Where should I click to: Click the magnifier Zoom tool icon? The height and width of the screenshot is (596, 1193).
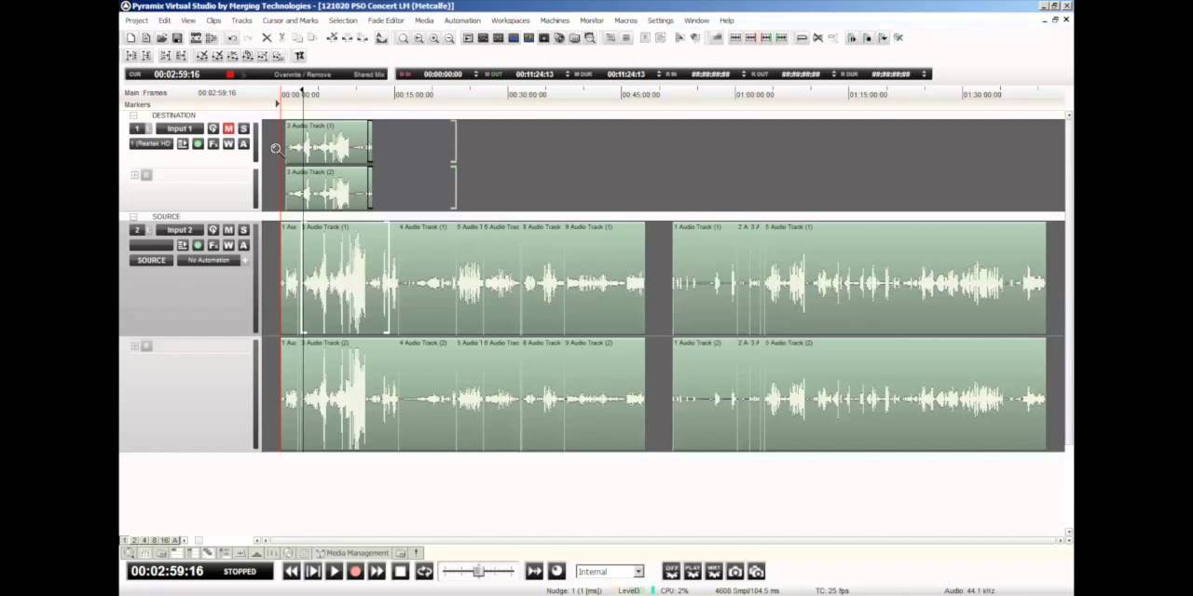[x=404, y=38]
